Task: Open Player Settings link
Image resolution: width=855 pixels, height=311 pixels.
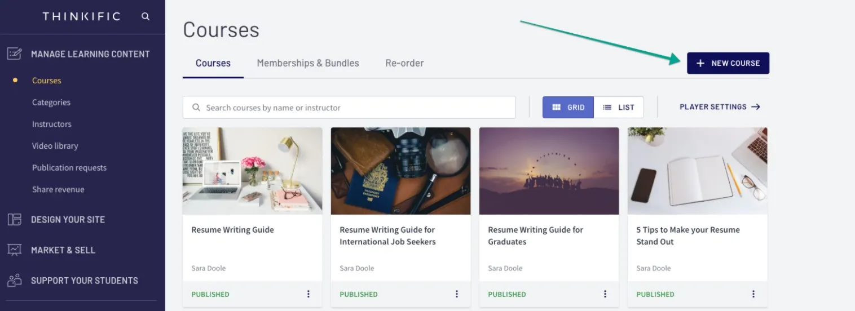Action: pyautogui.click(x=720, y=107)
